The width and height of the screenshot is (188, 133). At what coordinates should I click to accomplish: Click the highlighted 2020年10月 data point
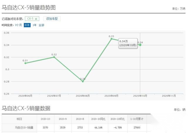(140, 45)
